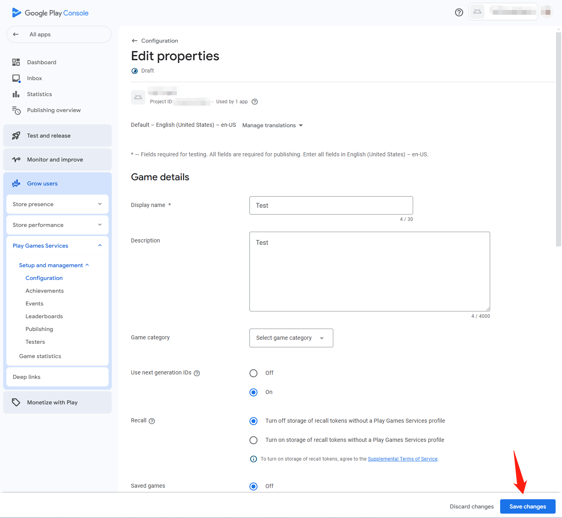Viewport: 562px width, 518px height.
Task: Click the help icon in top bar
Action: pos(459,12)
